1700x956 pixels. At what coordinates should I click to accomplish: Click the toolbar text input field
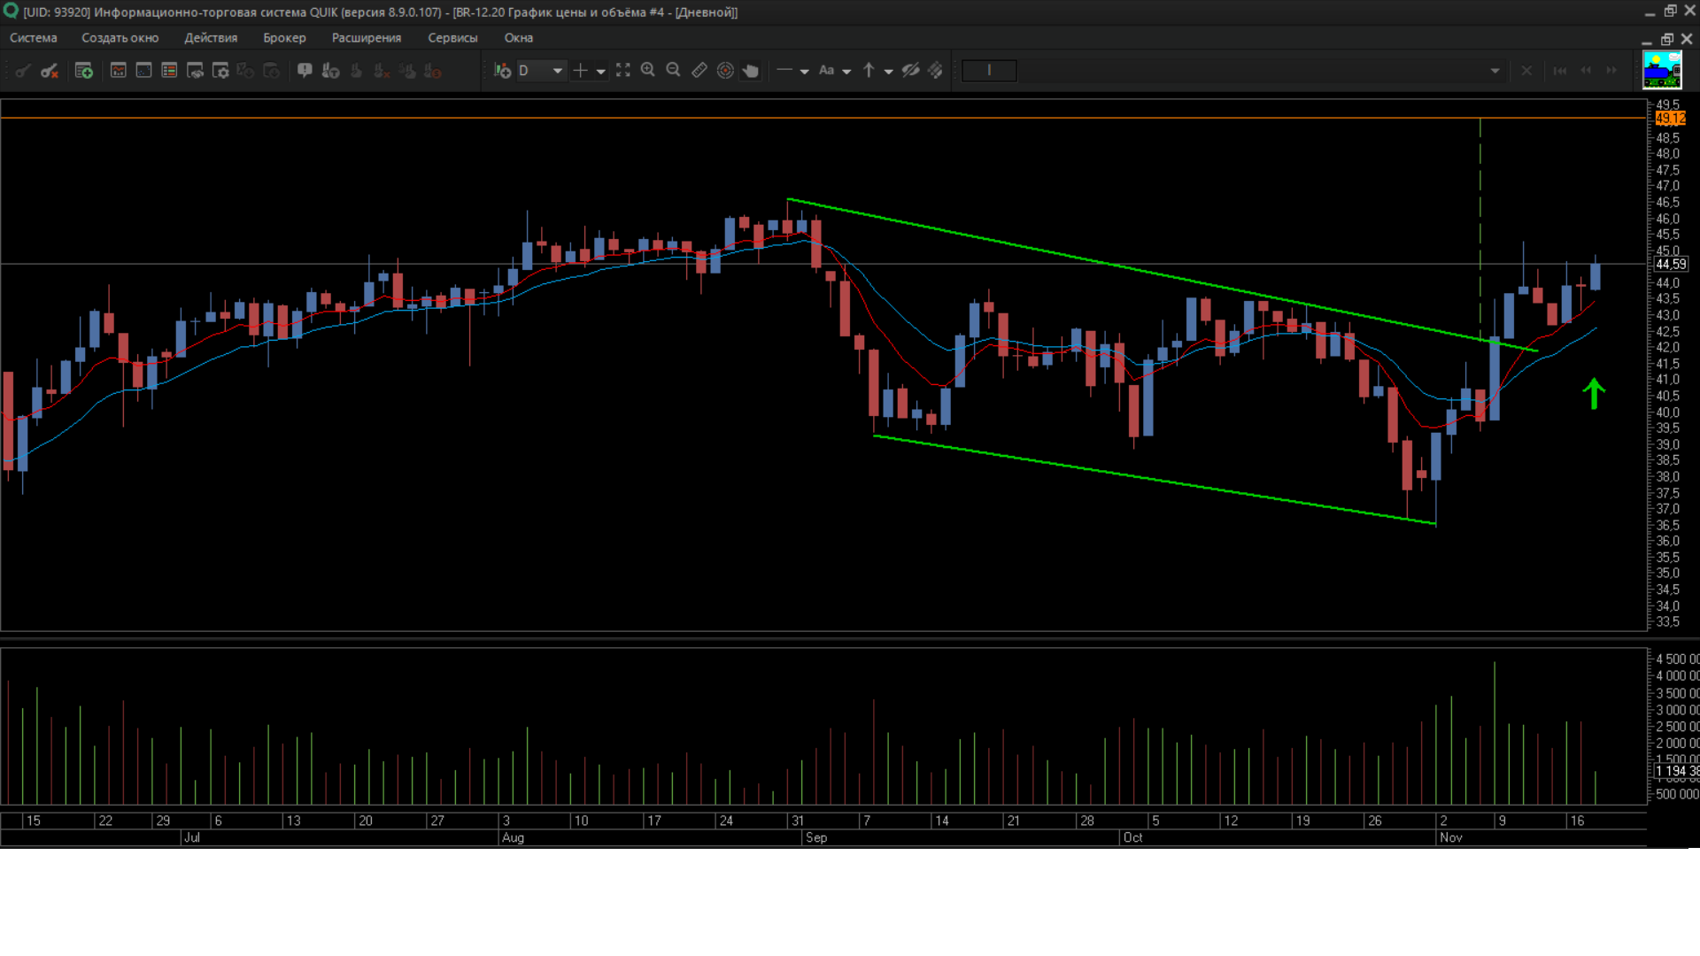(989, 71)
